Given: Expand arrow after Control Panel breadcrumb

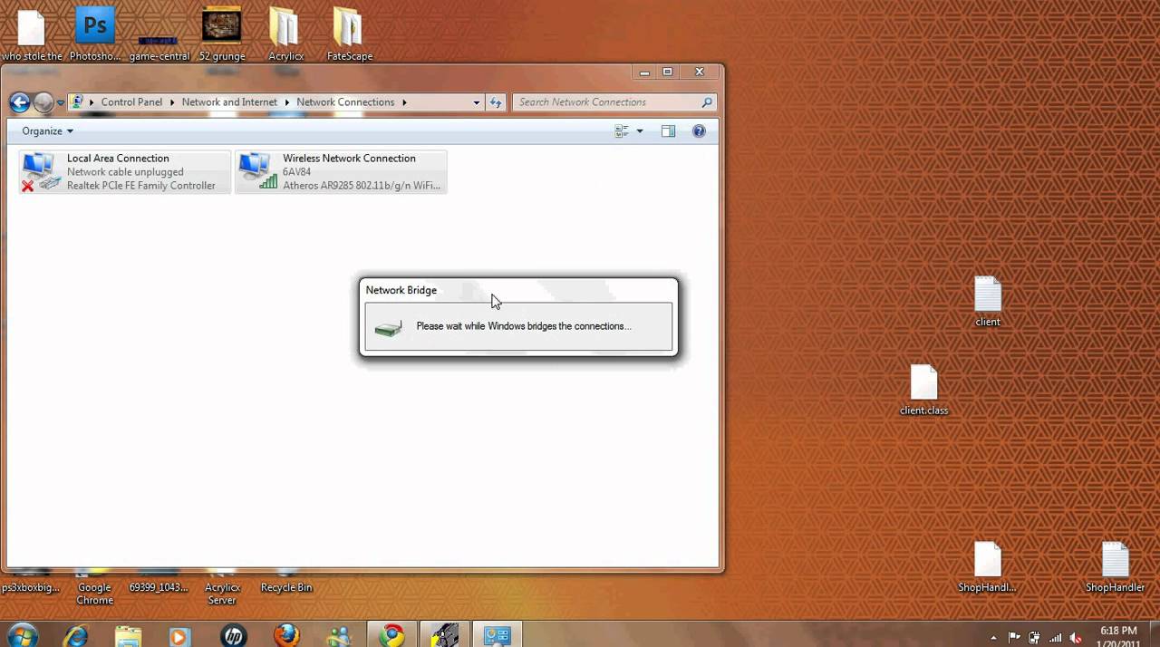Looking at the screenshot, I should (x=172, y=102).
